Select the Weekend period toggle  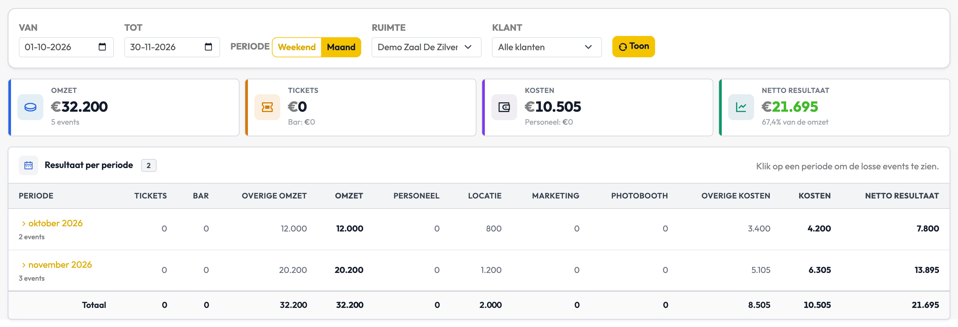[x=297, y=47]
